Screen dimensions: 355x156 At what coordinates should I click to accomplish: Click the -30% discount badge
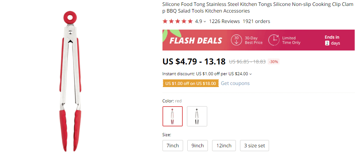coord(274,62)
